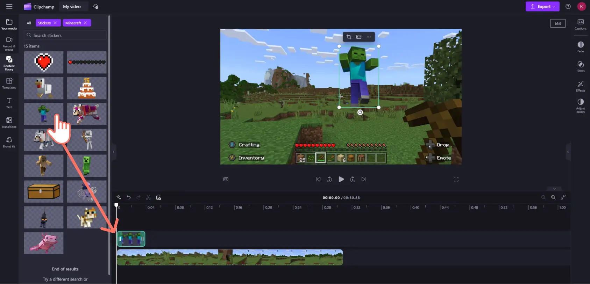
Task: Undo the last action in timeline
Action: click(x=129, y=198)
